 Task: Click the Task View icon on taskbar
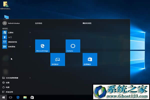[x=11, y=97]
